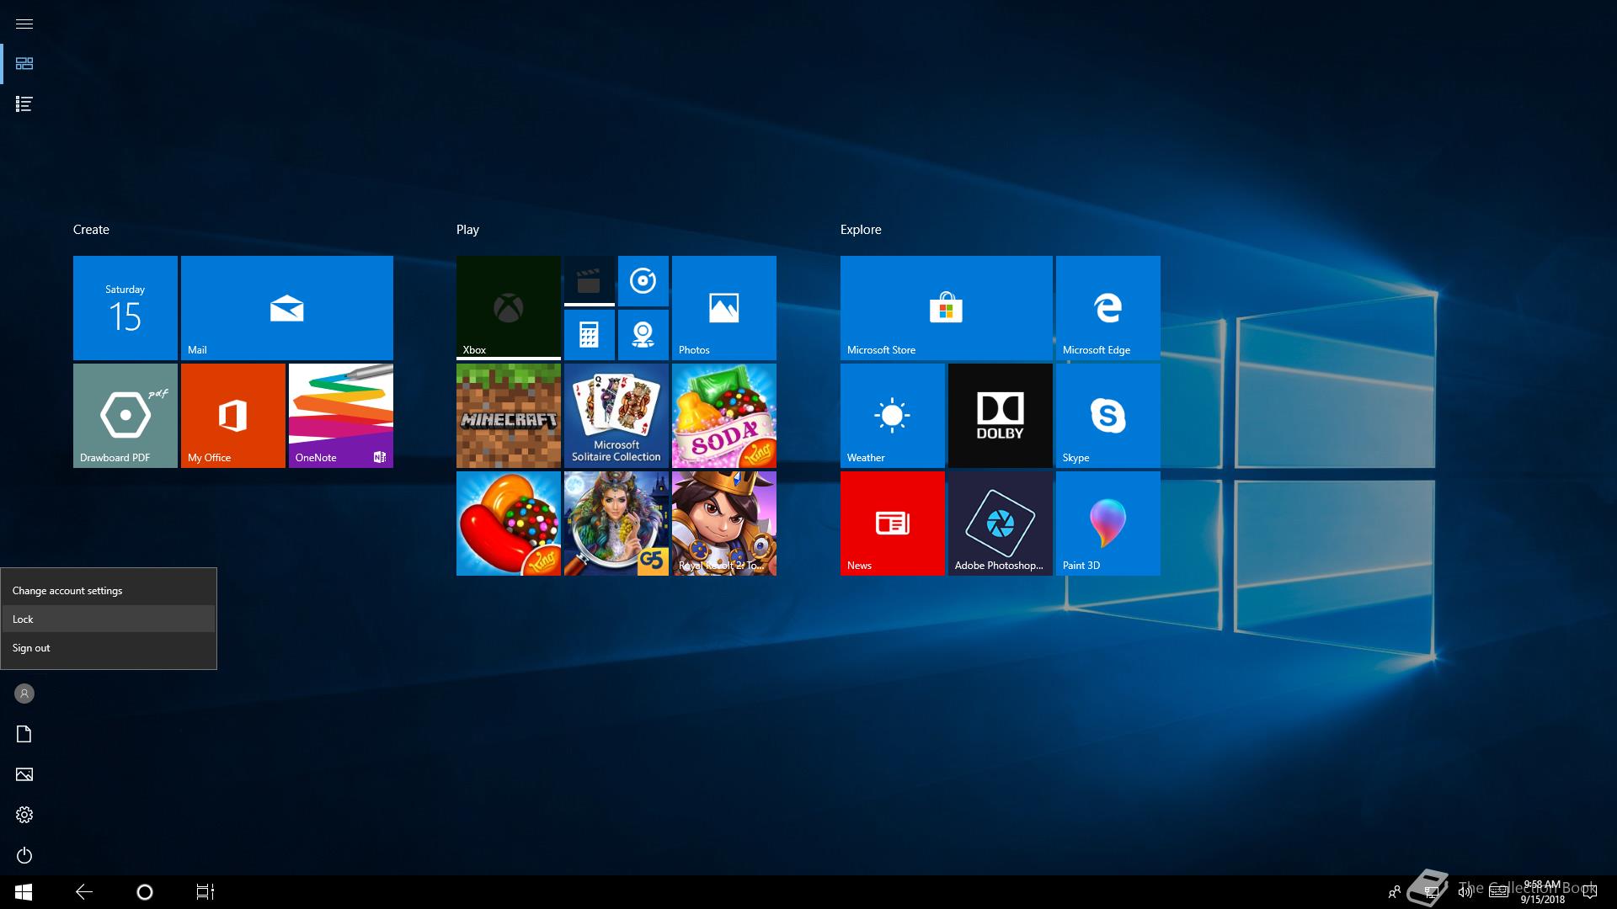Select Sign out from the account menu

pos(108,648)
